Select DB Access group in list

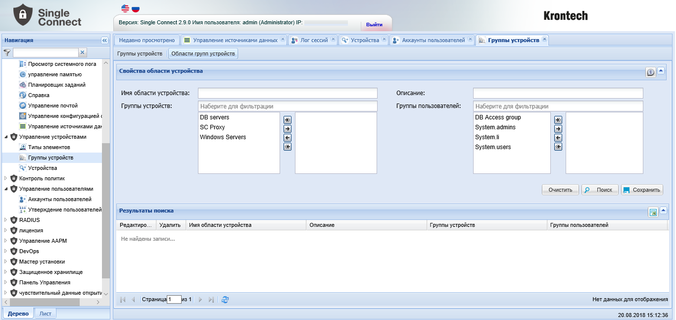512,117
